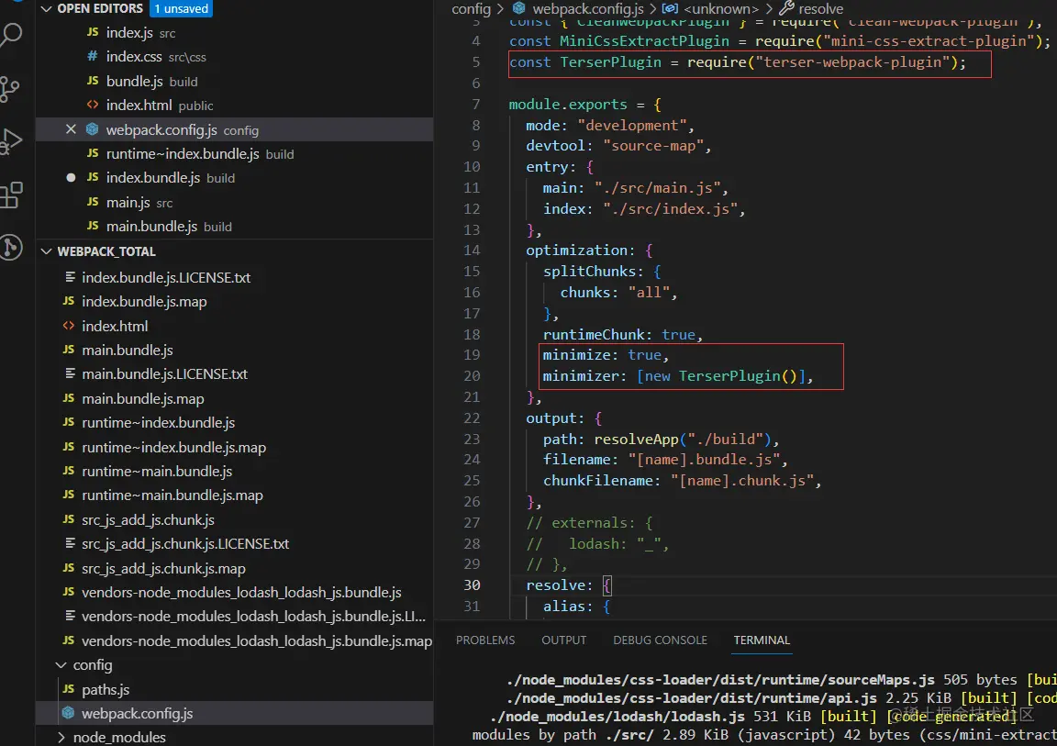Click the minimize: true code line

[606, 355]
